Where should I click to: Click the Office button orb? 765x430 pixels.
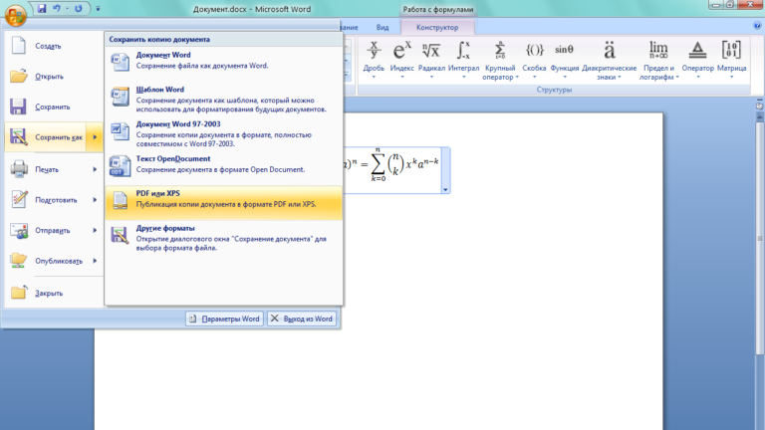[x=15, y=15]
